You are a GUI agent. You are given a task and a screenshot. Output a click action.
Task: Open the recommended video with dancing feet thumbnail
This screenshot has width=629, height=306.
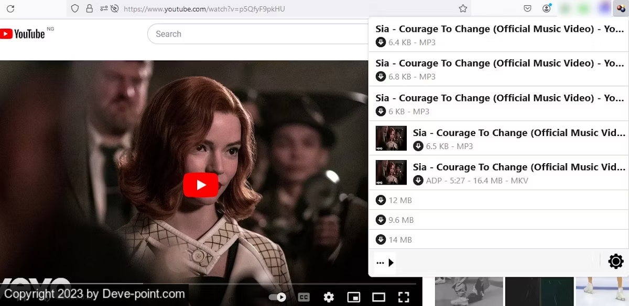(x=469, y=291)
